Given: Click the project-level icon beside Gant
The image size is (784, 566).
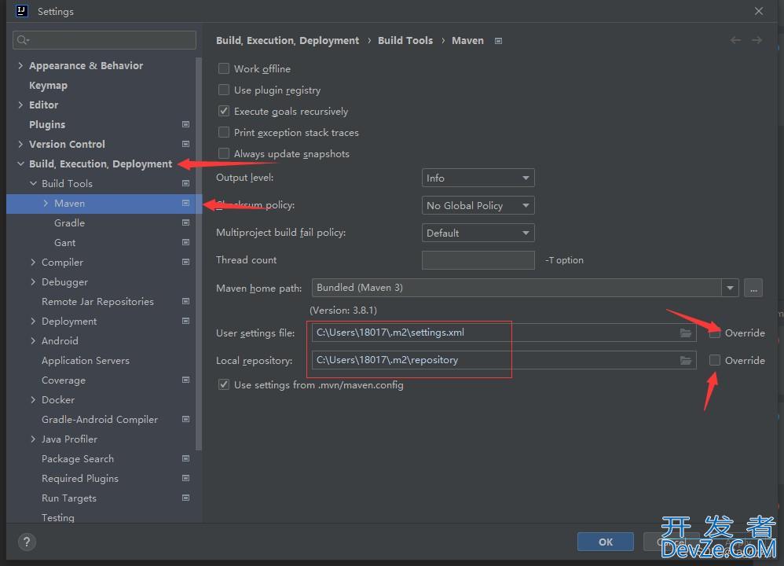Looking at the screenshot, I should (x=185, y=242).
